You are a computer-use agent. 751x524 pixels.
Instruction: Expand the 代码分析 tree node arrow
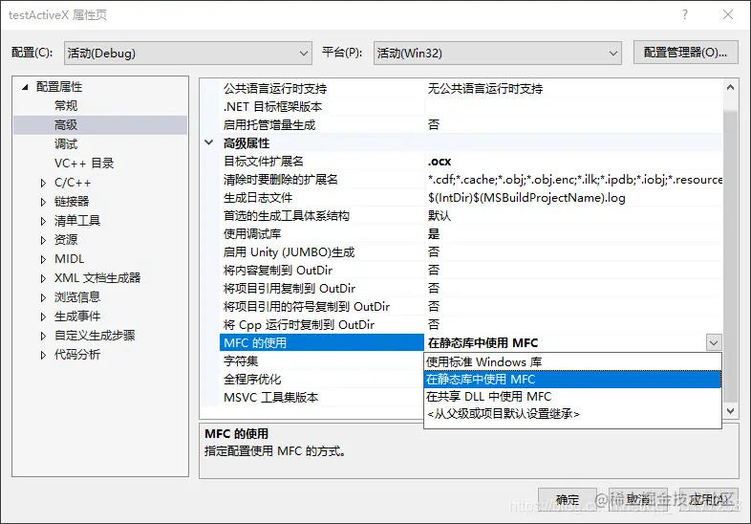coord(43,356)
